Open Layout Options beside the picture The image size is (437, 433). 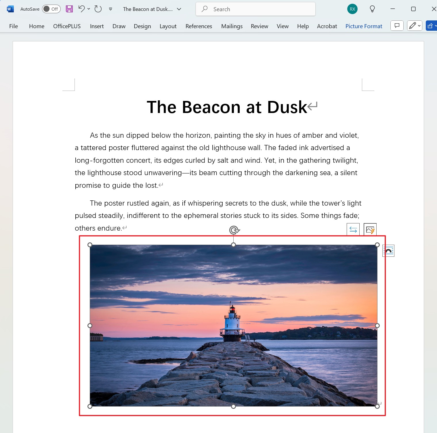[x=388, y=251]
